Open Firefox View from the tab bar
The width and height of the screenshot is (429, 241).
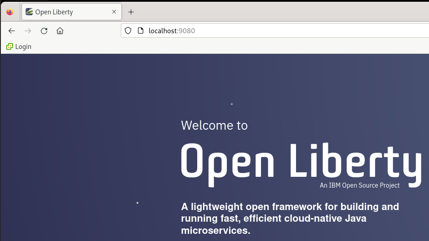pos(10,12)
